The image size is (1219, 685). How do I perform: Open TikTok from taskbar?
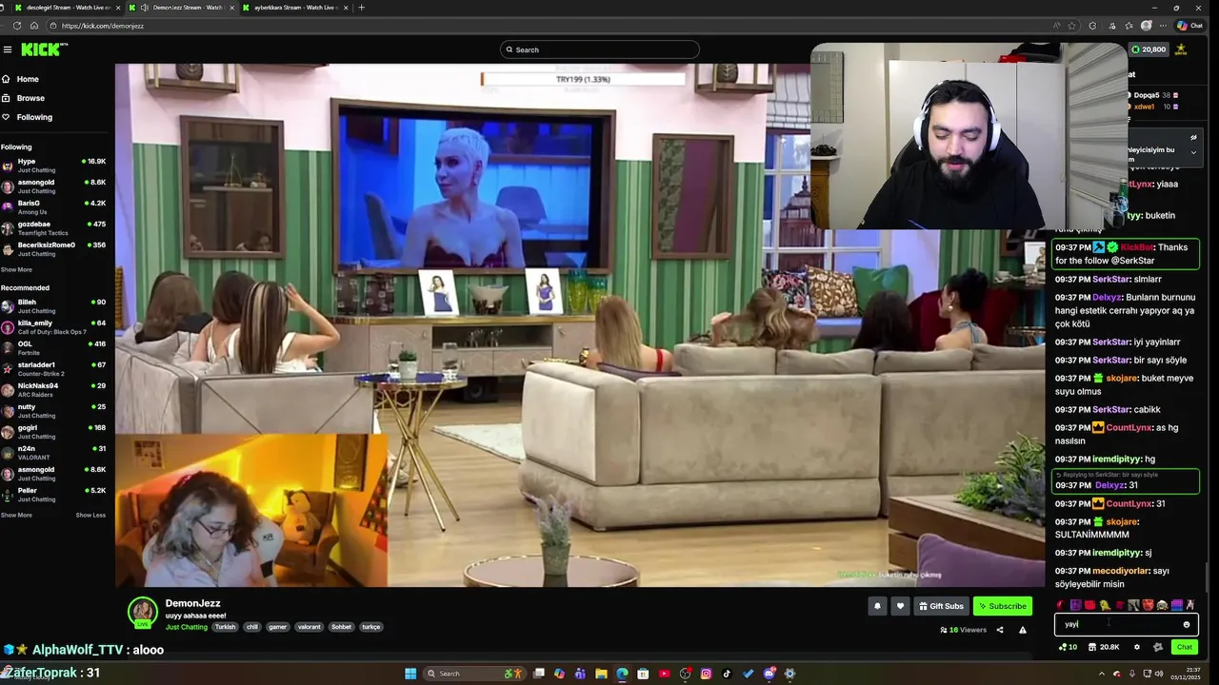pyautogui.click(x=727, y=674)
